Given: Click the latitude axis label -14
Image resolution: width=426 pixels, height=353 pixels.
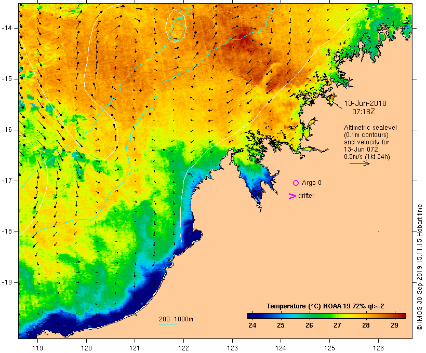Looking at the screenshot, I should (7, 28).
